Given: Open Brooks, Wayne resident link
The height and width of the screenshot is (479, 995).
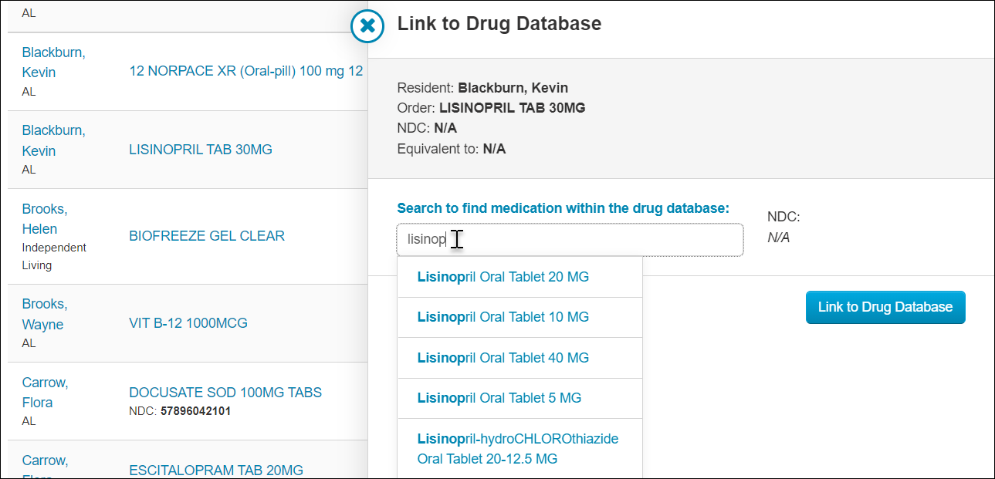Looking at the screenshot, I should click(45, 315).
